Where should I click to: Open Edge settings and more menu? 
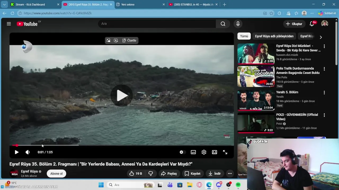tap(312, 13)
